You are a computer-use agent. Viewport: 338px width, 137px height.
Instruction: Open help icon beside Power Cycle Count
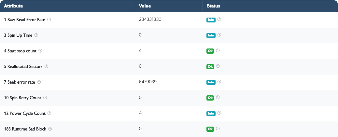49,113
